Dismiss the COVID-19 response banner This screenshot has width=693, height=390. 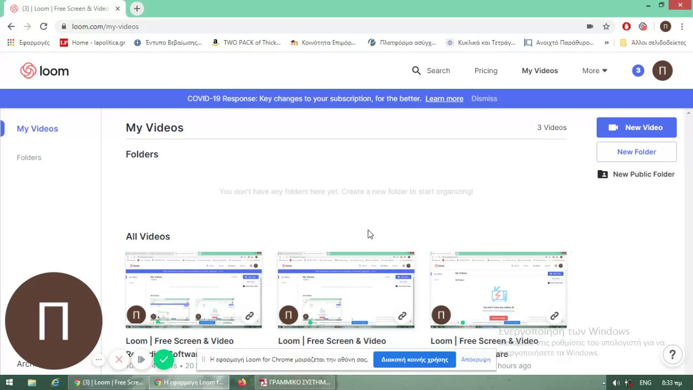484,99
